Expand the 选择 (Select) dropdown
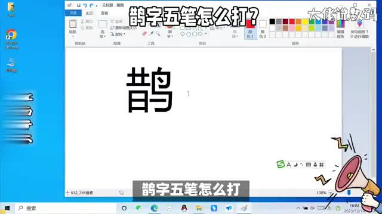Image resolution: width=382 pixels, height=214 pixels. click(103, 34)
